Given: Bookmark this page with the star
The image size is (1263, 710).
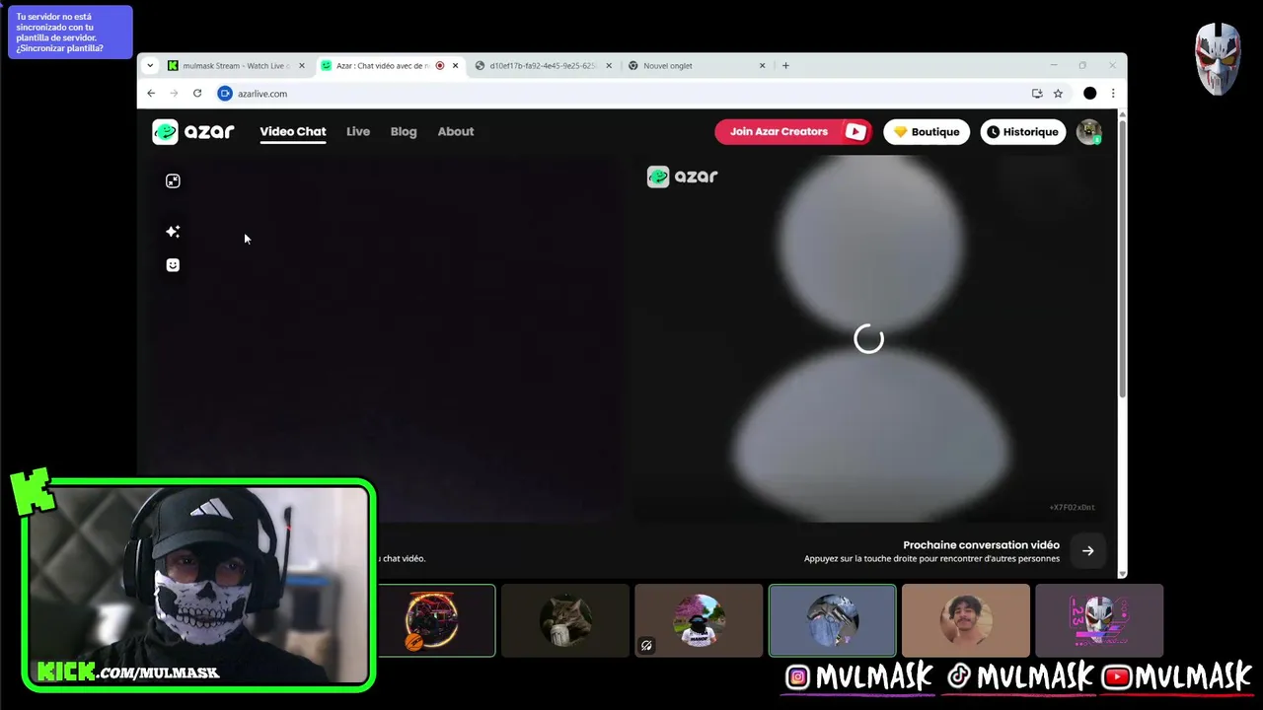Looking at the screenshot, I should (1058, 94).
